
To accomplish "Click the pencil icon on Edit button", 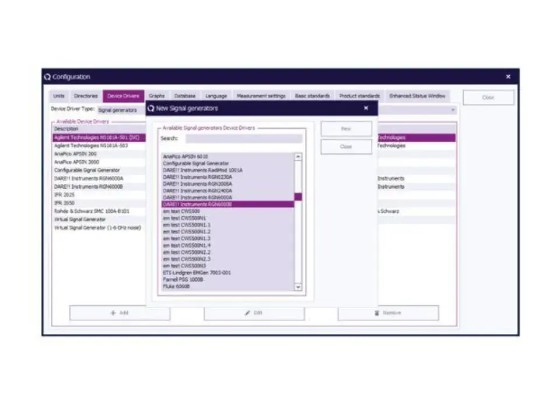I will 247,313.
